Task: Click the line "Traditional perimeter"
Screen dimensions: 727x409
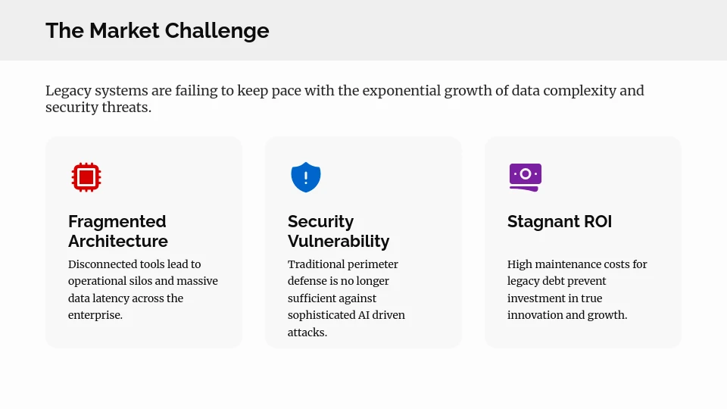Action: pos(343,264)
